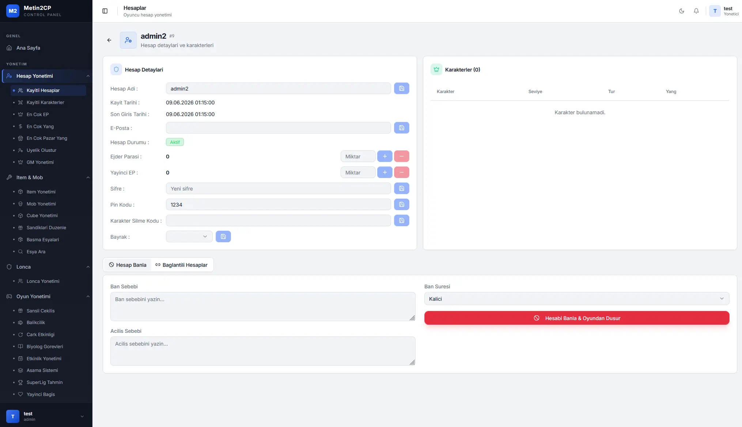Image resolution: width=742 pixels, height=427 pixels.
Task: Switch to Hesap Banla tab
Action: click(x=128, y=265)
